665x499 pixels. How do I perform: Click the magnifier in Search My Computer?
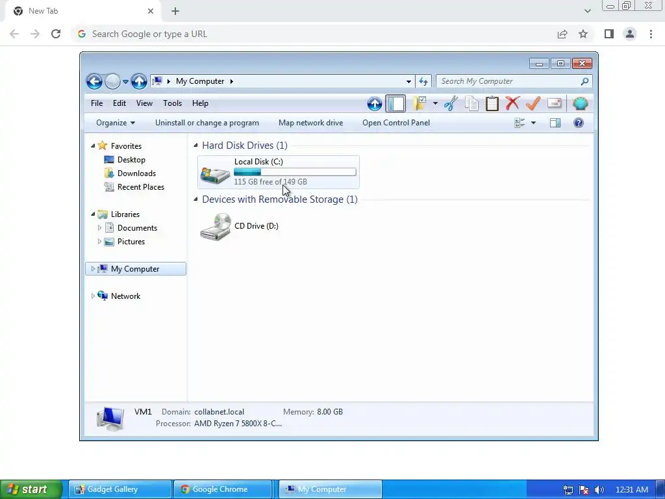(x=584, y=81)
